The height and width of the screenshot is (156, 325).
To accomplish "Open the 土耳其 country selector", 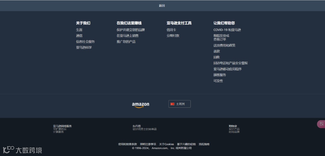I will pyautogui.click(x=179, y=104).
